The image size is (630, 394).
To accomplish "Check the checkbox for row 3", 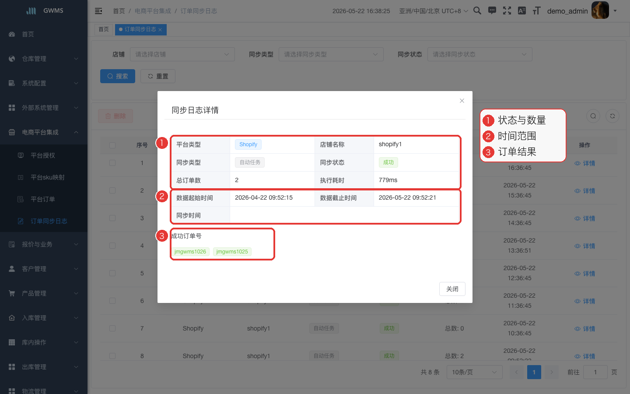I will click(x=112, y=218).
